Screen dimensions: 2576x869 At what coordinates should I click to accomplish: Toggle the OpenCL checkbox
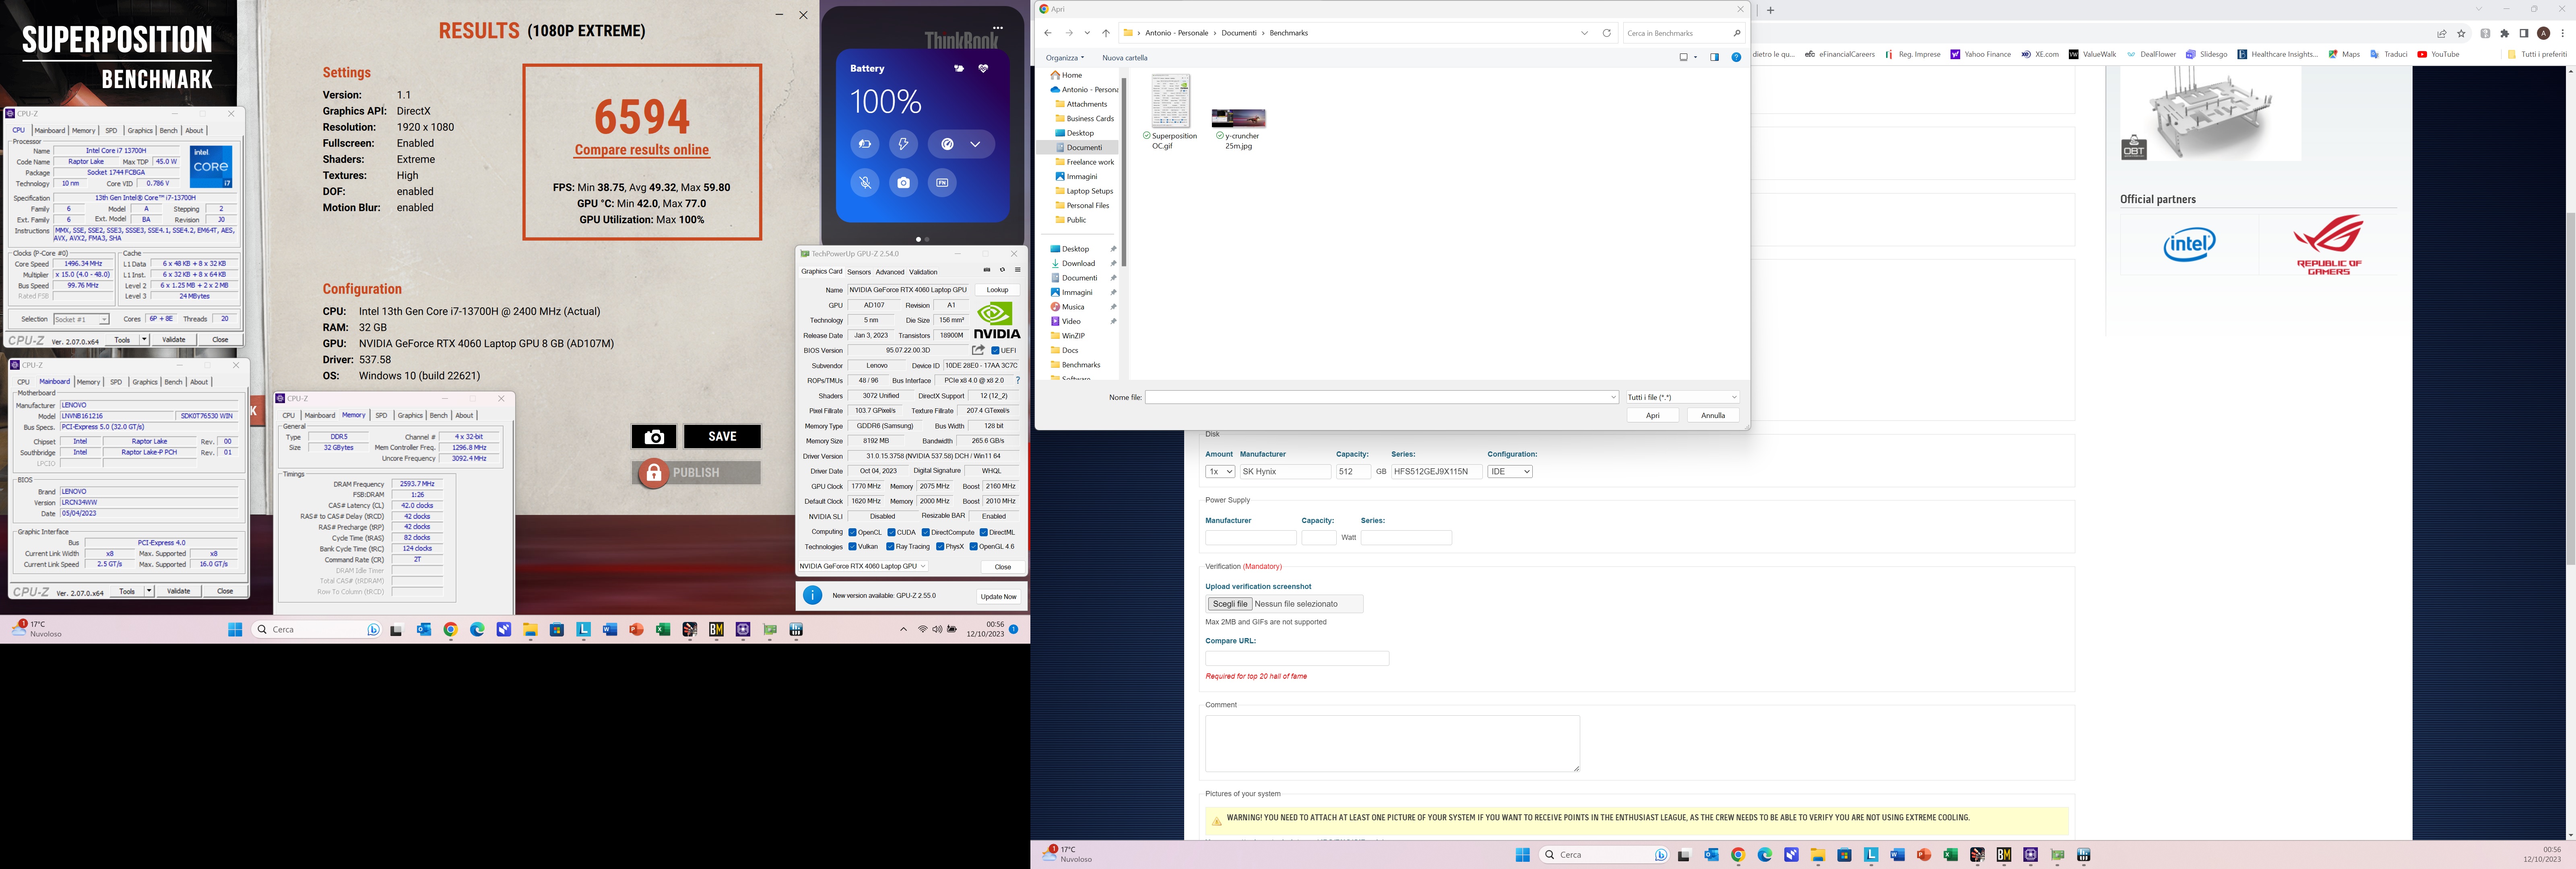pos(852,532)
